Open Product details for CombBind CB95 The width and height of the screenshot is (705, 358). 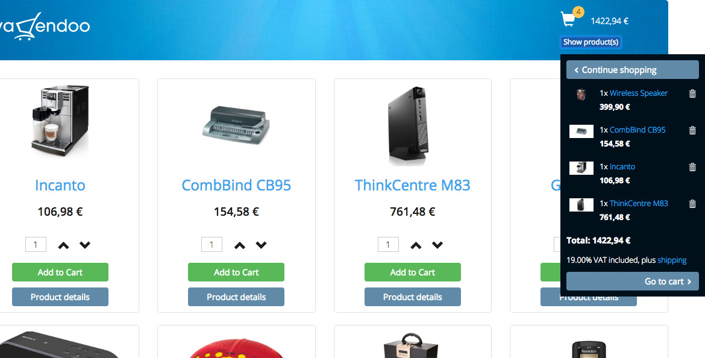(x=236, y=297)
